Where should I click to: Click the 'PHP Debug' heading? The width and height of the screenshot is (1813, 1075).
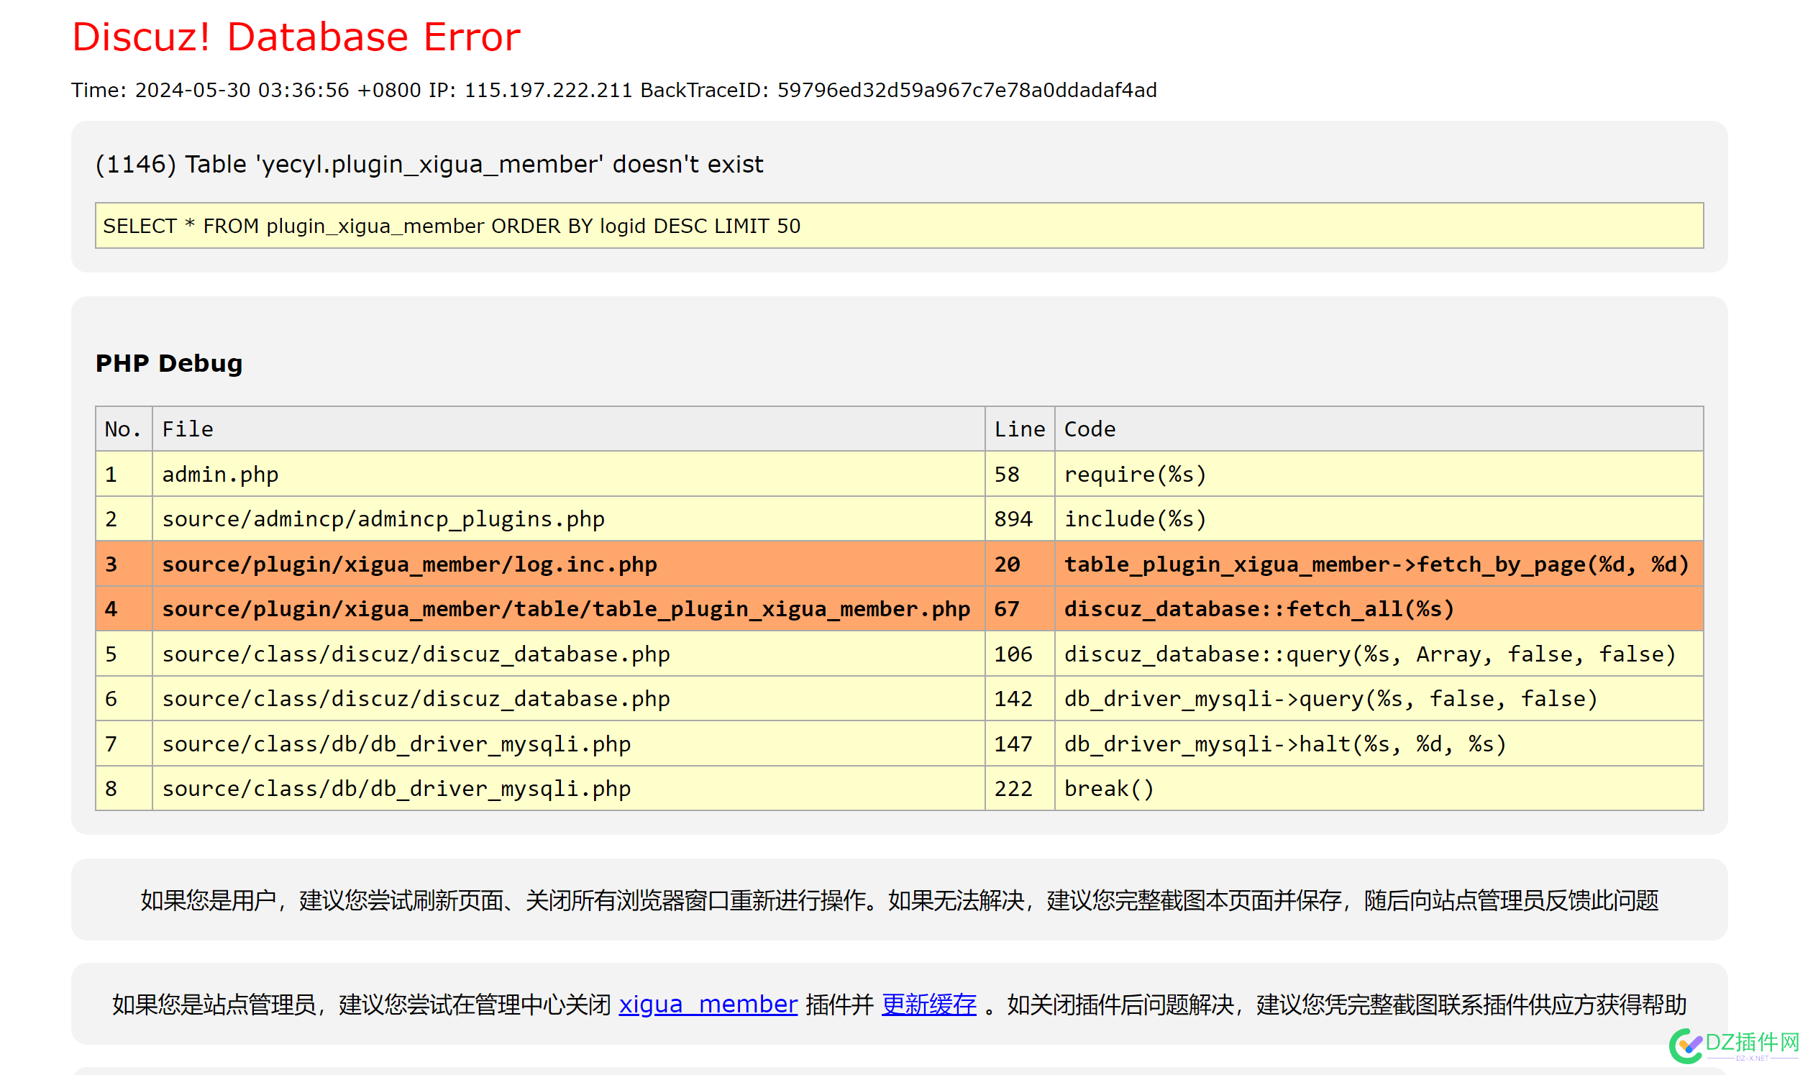pyautogui.click(x=169, y=363)
